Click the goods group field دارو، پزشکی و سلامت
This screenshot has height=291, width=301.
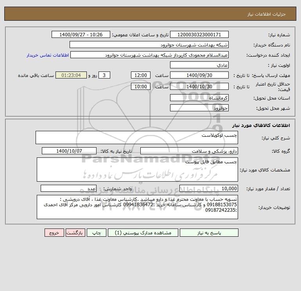[x=189, y=151]
